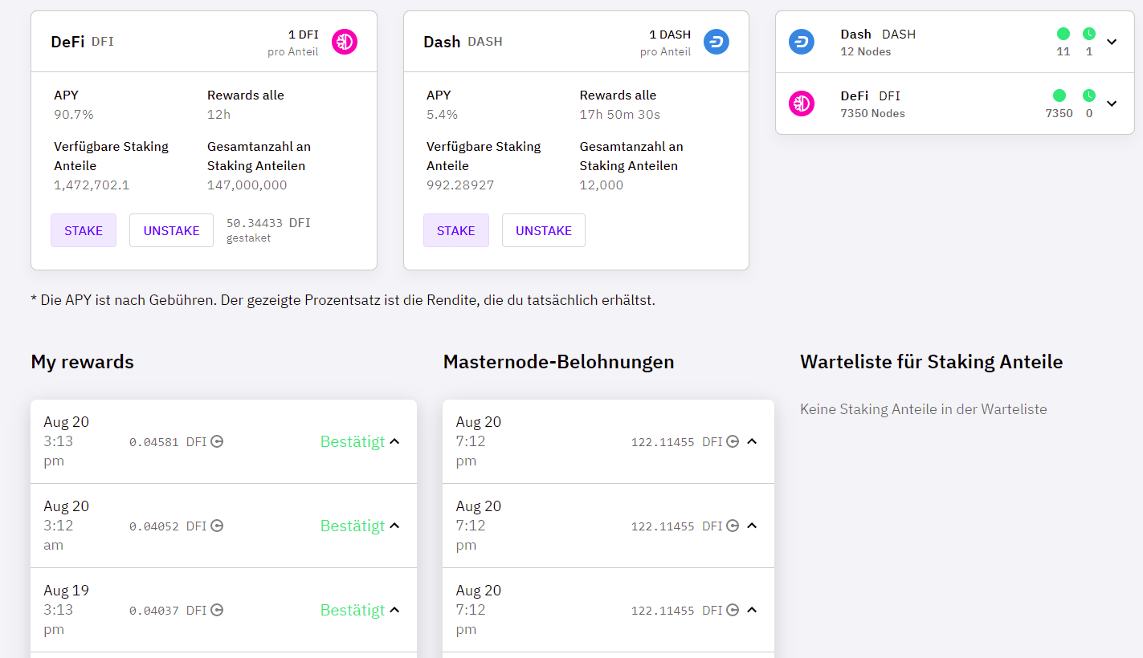Click the Warteliste für Staking Anteile heading

[931, 362]
